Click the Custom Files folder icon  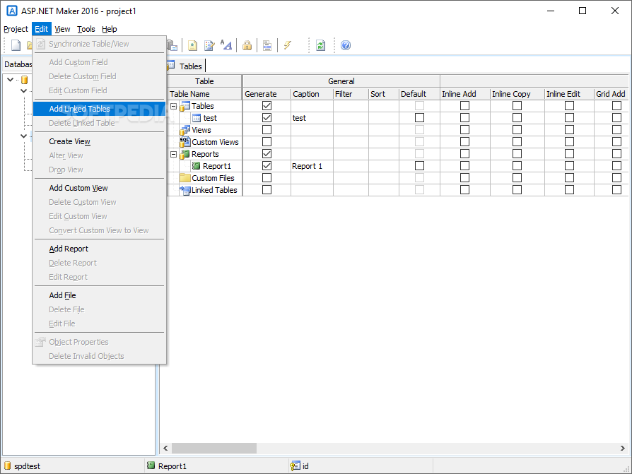click(185, 178)
